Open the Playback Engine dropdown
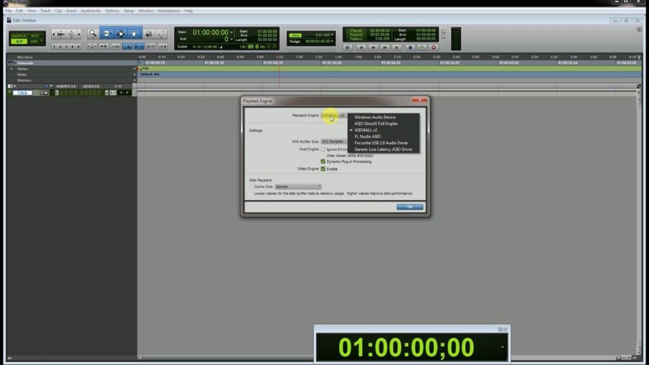 click(x=333, y=115)
